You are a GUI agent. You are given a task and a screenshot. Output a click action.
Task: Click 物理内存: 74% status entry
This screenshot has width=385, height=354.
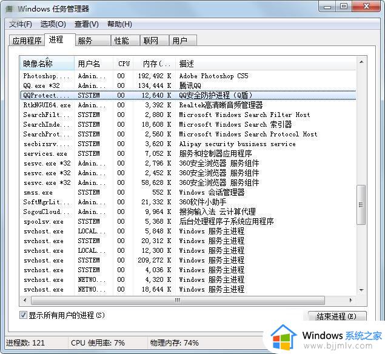point(175,342)
